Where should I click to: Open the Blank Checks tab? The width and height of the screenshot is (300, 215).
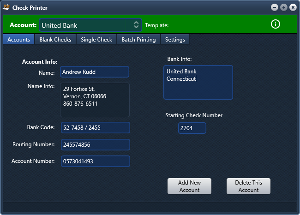55,40
